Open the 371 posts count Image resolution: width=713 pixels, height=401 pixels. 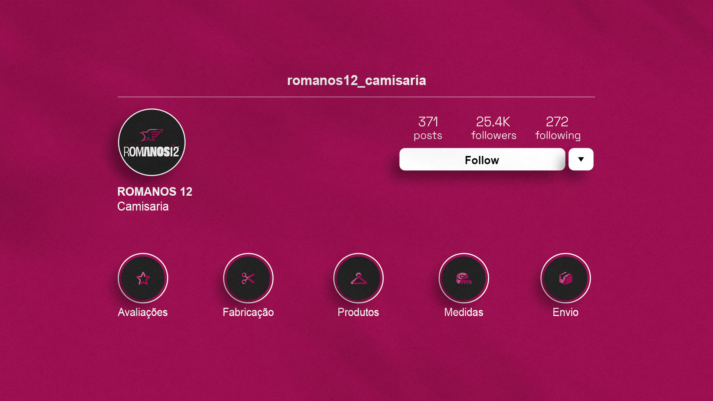coord(428,128)
